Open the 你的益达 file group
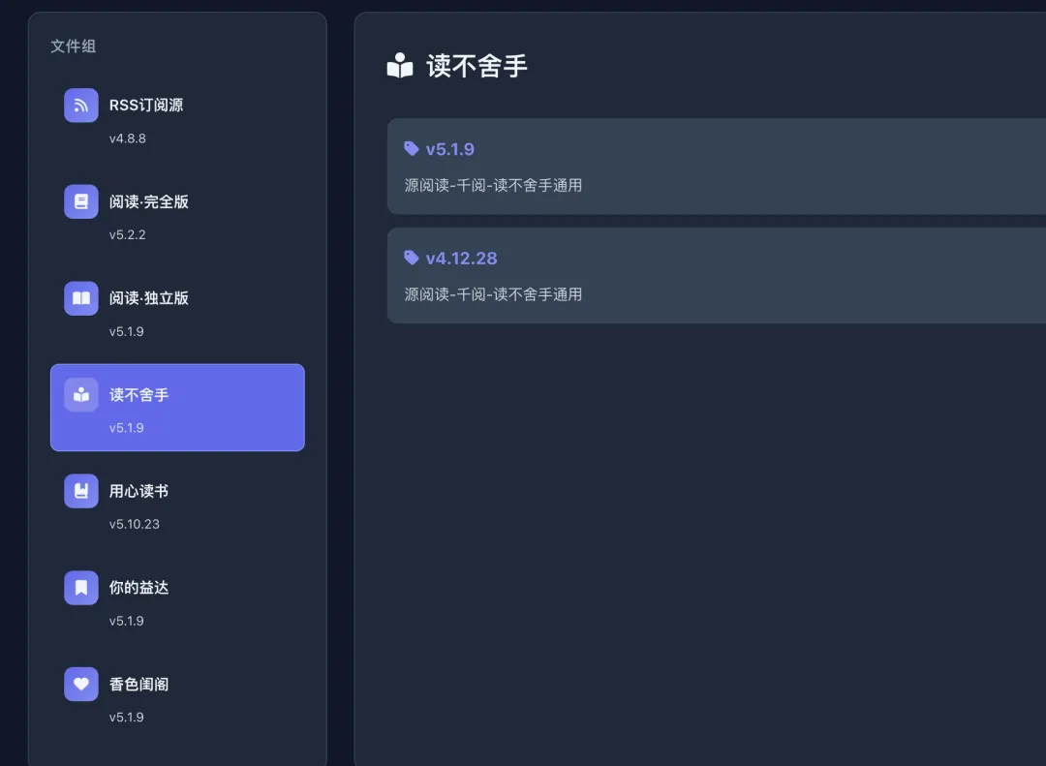 click(x=177, y=601)
